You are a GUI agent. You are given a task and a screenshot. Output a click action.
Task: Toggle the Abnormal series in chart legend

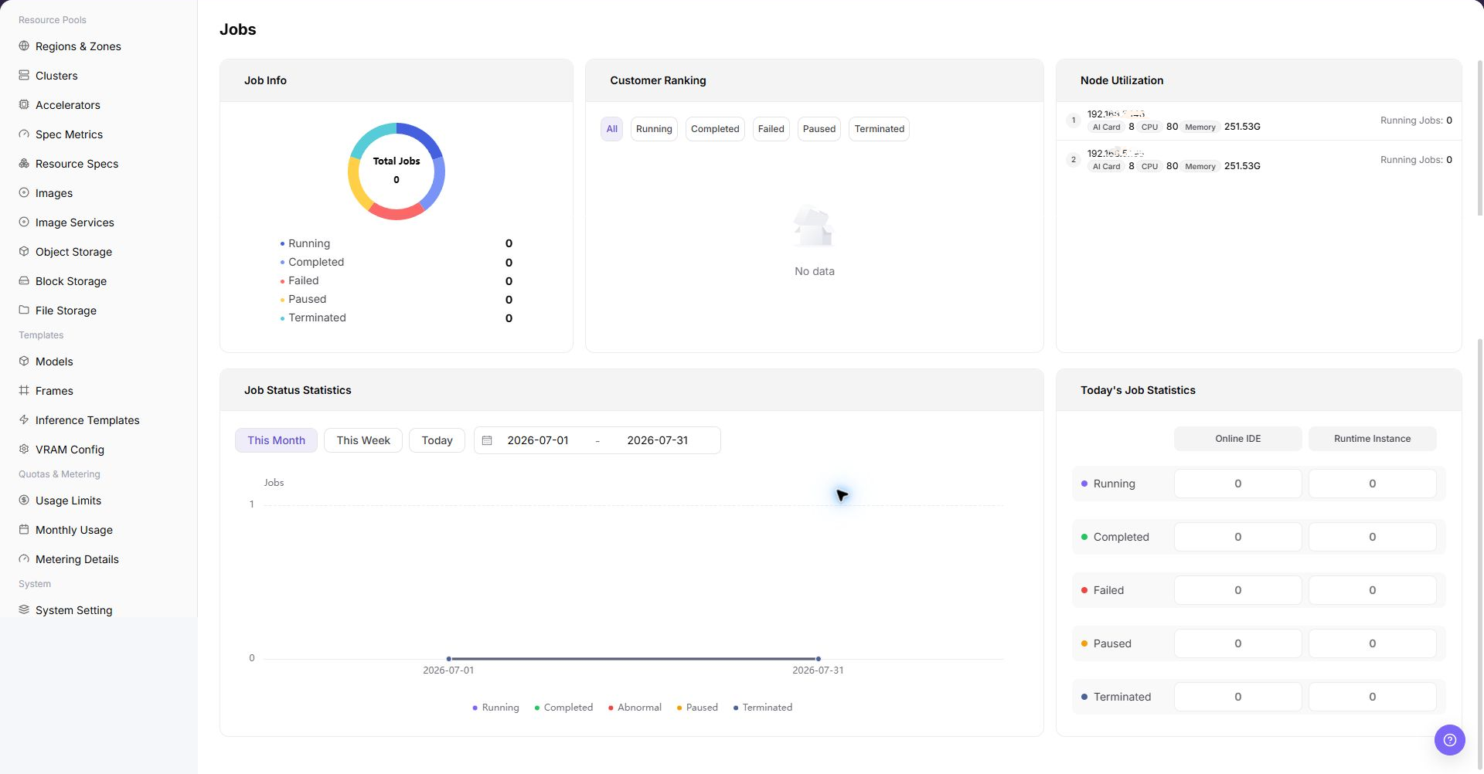point(635,708)
